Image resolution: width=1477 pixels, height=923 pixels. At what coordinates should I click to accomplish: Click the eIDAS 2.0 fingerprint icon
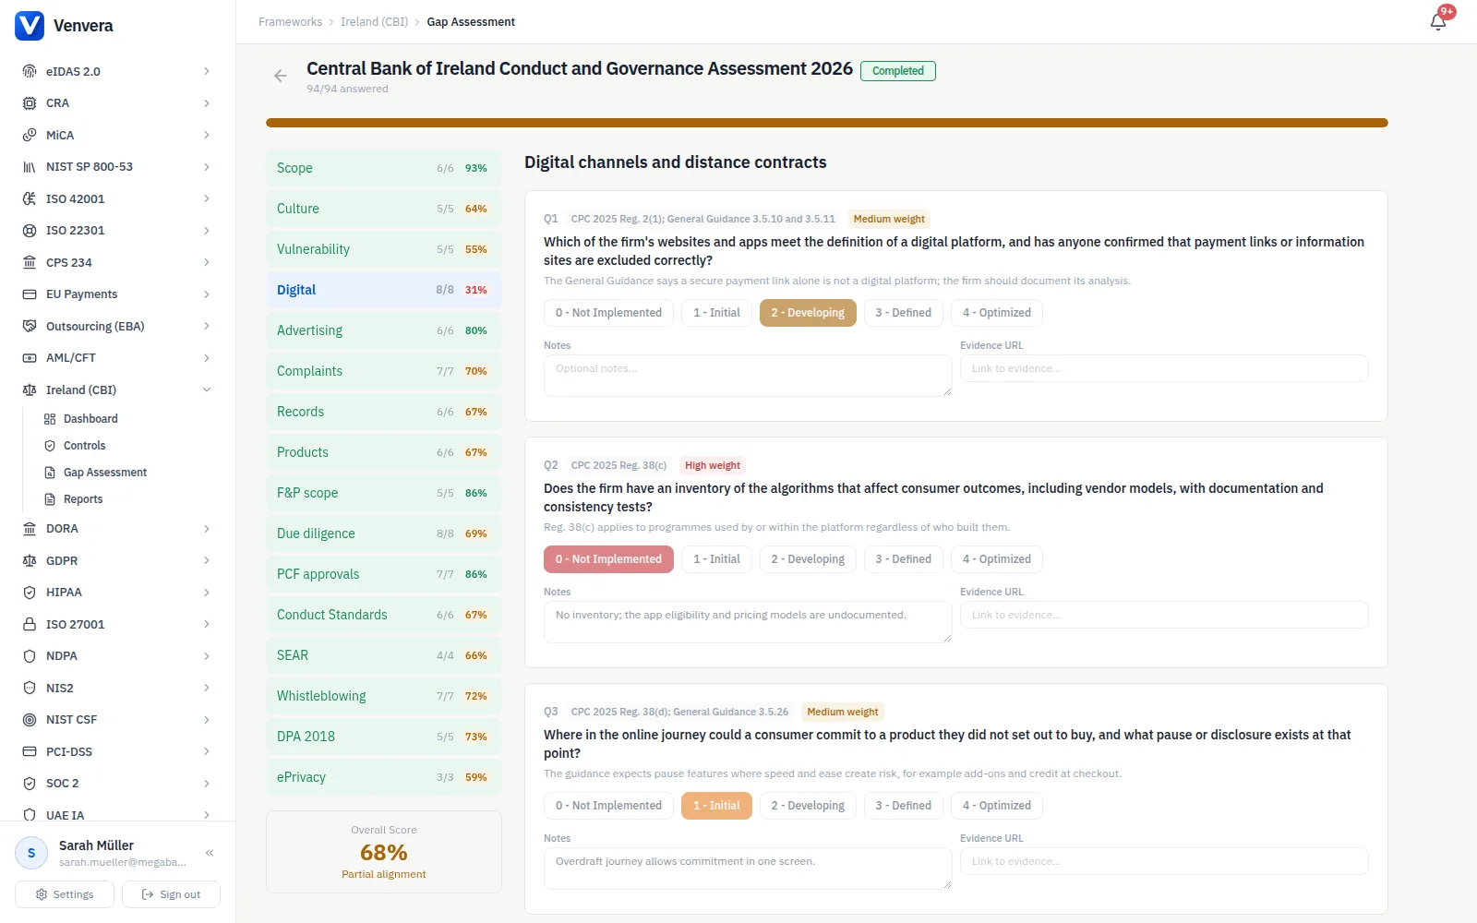pos(30,71)
